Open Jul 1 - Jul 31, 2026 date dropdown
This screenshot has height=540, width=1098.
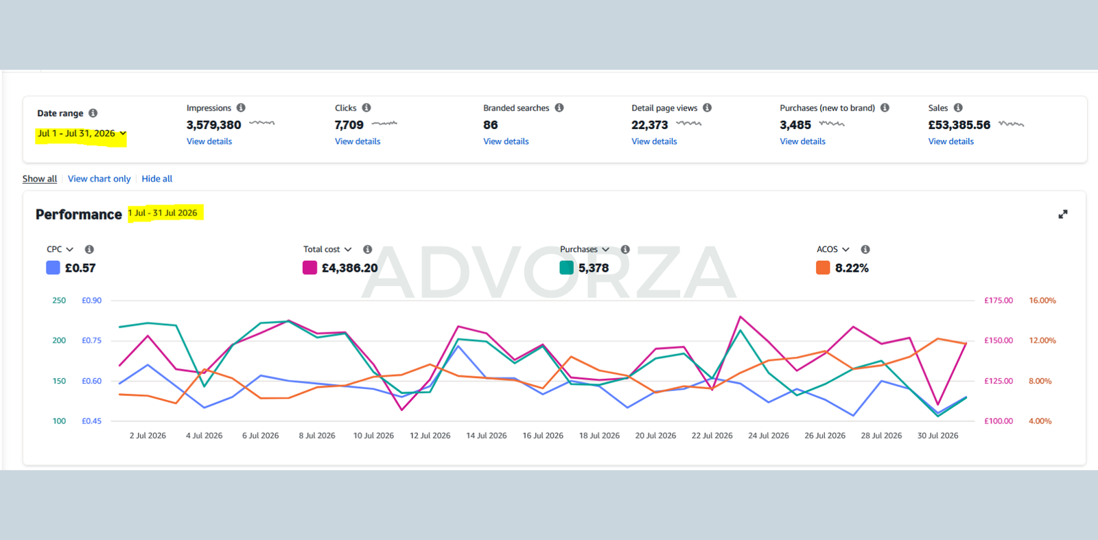[82, 134]
